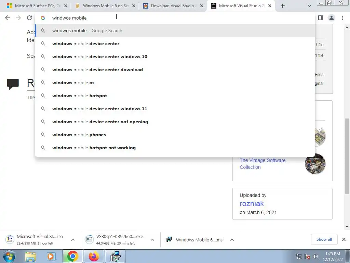
Task: Choose suggestion 'windows mobile device center windows 11'
Action: coord(175,109)
